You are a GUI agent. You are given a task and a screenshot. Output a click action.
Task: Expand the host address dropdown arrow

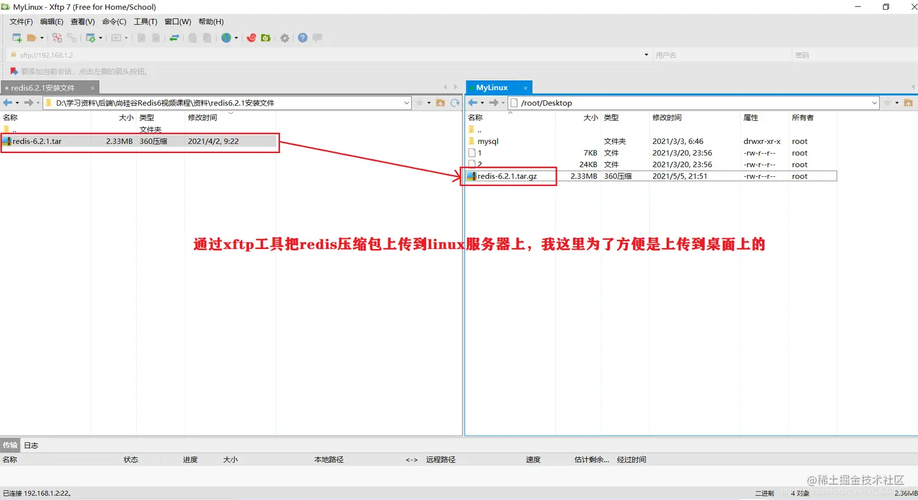click(x=646, y=55)
